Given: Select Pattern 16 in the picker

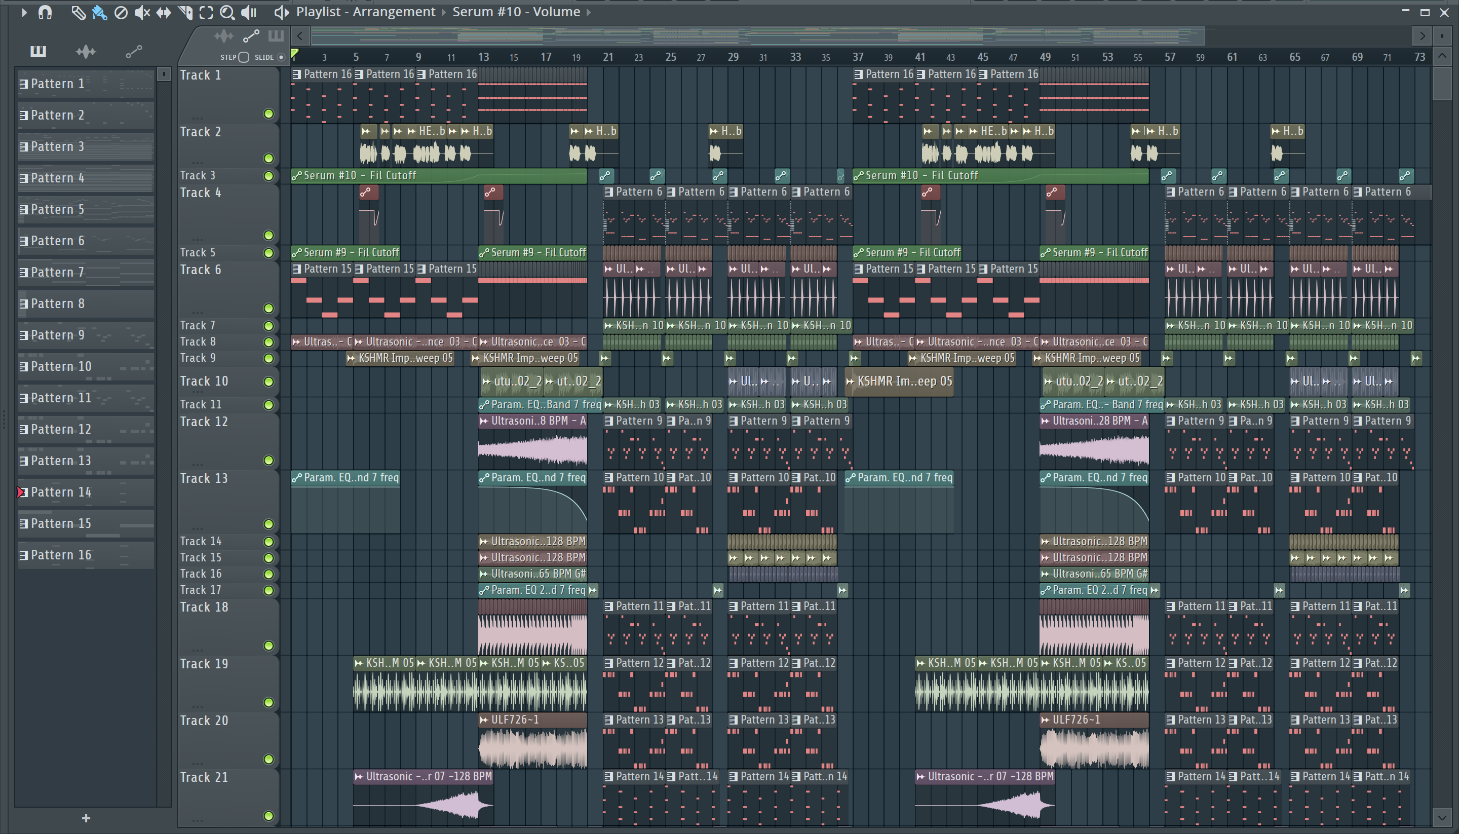Looking at the screenshot, I should point(86,555).
